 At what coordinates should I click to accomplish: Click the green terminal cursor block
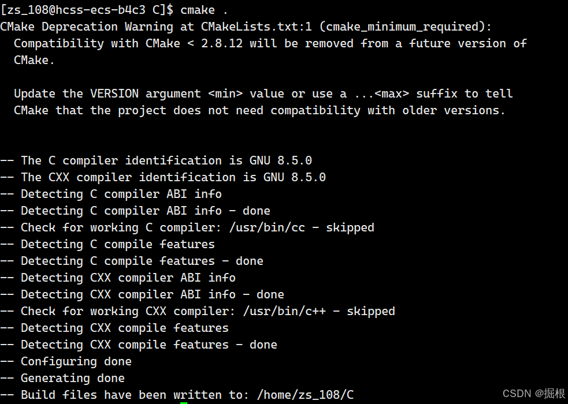(184, 403)
